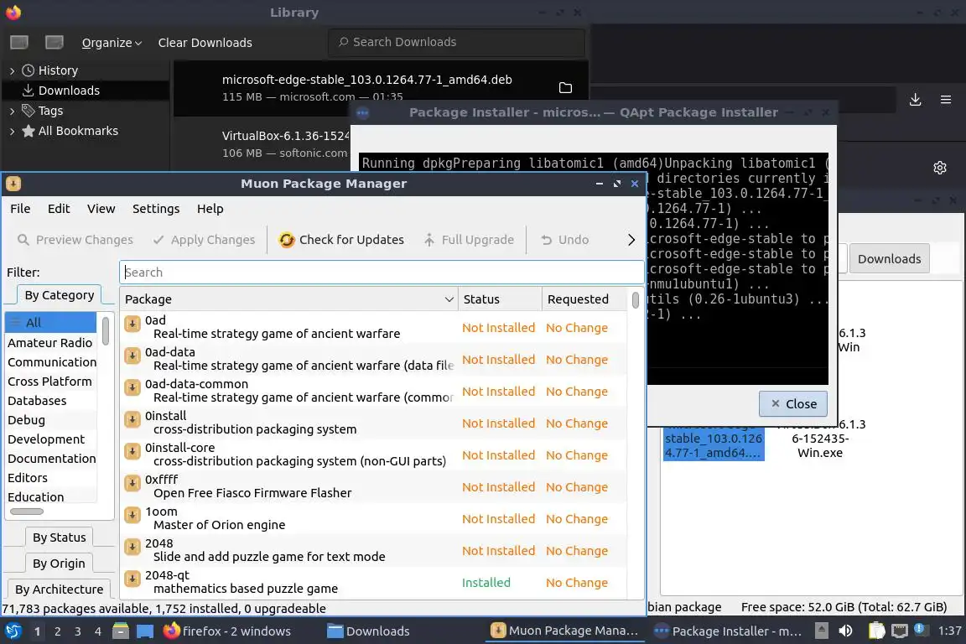The width and height of the screenshot is (966, 644).
Task: Click the category list vertical scrollbar
Action: (106, 331)
